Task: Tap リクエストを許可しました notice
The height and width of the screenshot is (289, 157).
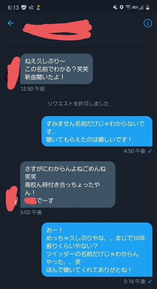Action: click(x=78, y=104)
